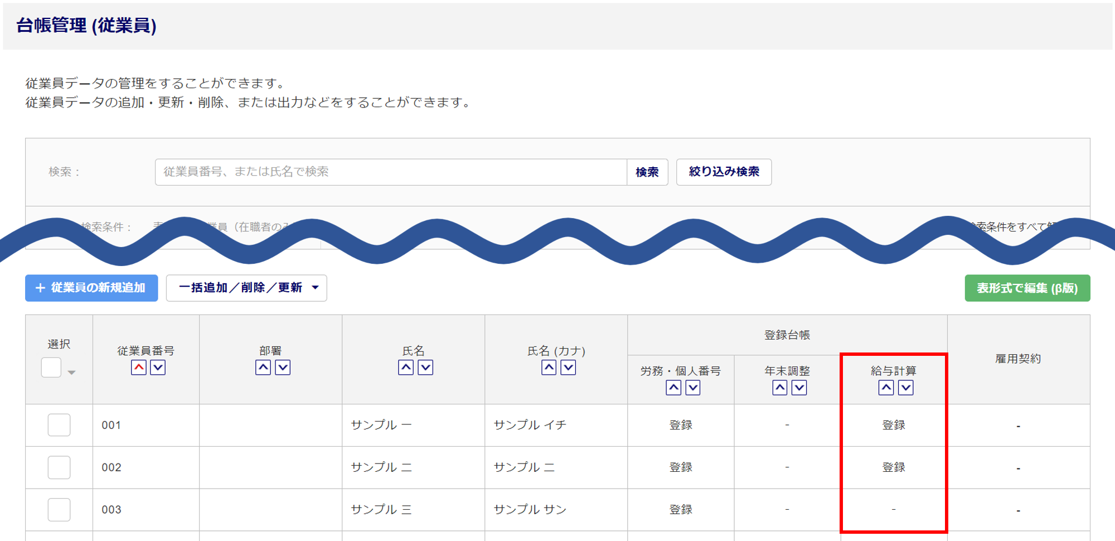Toggle the select-all checkbox in header
The height and width of the screenshot is (541, 1115).
tap(51, 368)
